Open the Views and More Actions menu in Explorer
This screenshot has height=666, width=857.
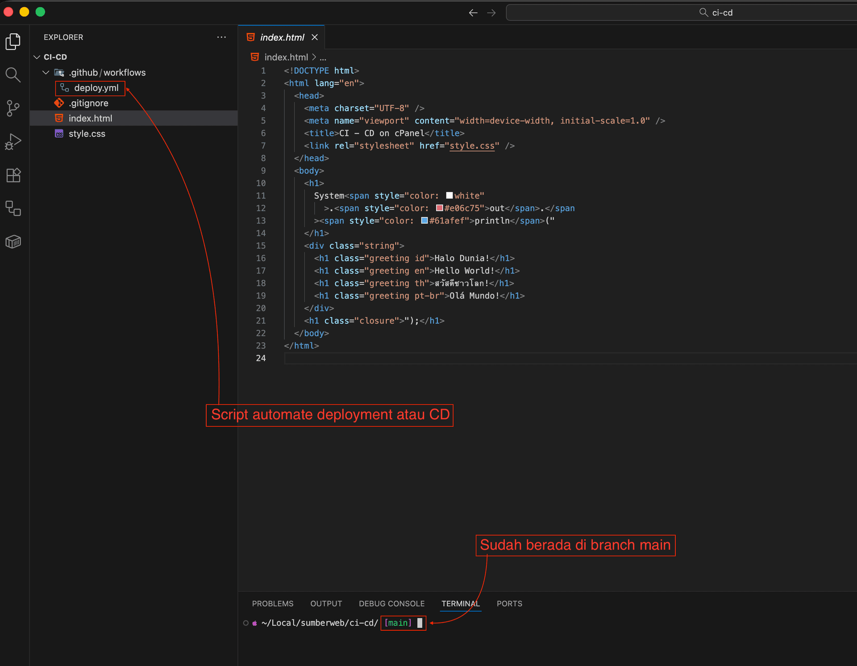coord(221,37)
